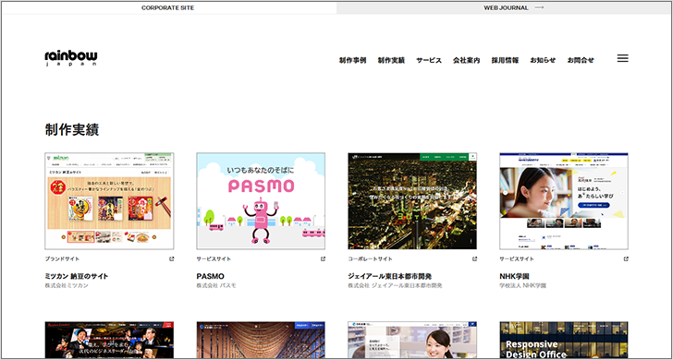Select the 採用情報 navigation item

pos(505,60)
